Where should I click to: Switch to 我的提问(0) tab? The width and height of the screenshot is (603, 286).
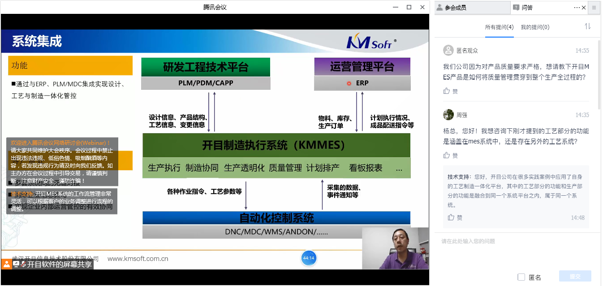(x=535, y=27)
